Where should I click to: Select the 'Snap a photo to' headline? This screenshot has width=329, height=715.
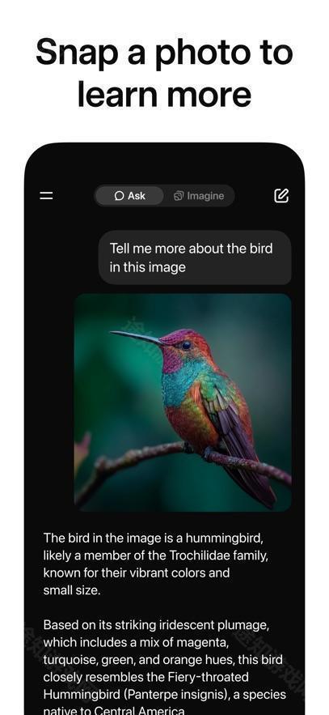(164, 52)
